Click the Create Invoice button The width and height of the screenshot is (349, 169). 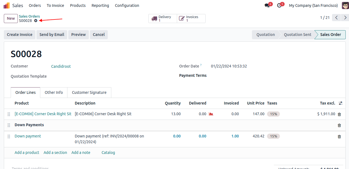coord(19,35)
